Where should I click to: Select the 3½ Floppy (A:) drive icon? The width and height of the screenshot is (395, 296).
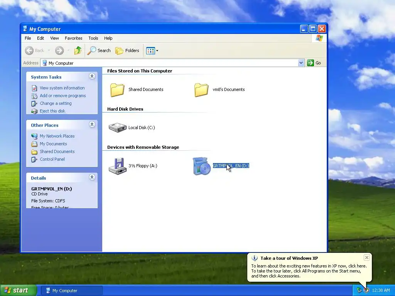[x=117, y=166]
